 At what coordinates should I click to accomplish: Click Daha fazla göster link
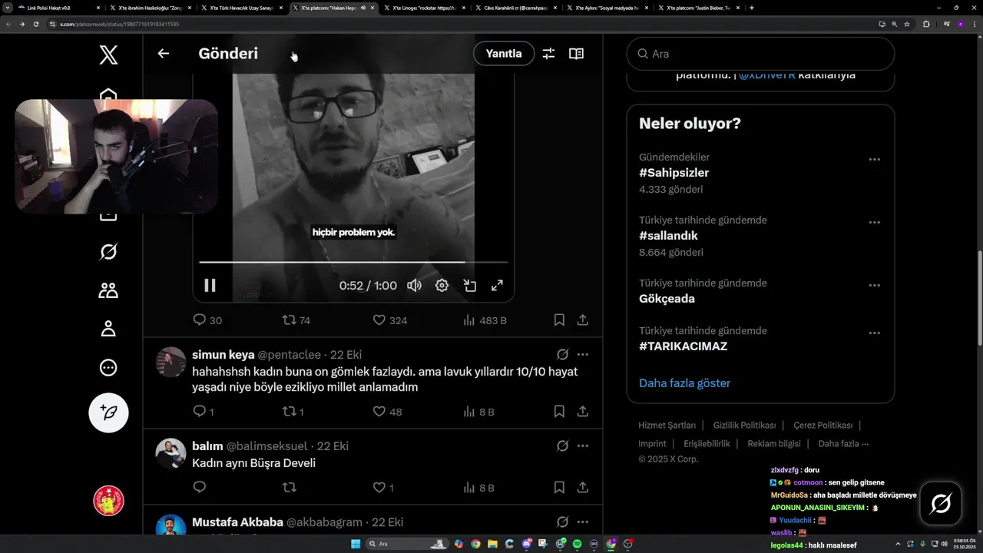(685, 382)
